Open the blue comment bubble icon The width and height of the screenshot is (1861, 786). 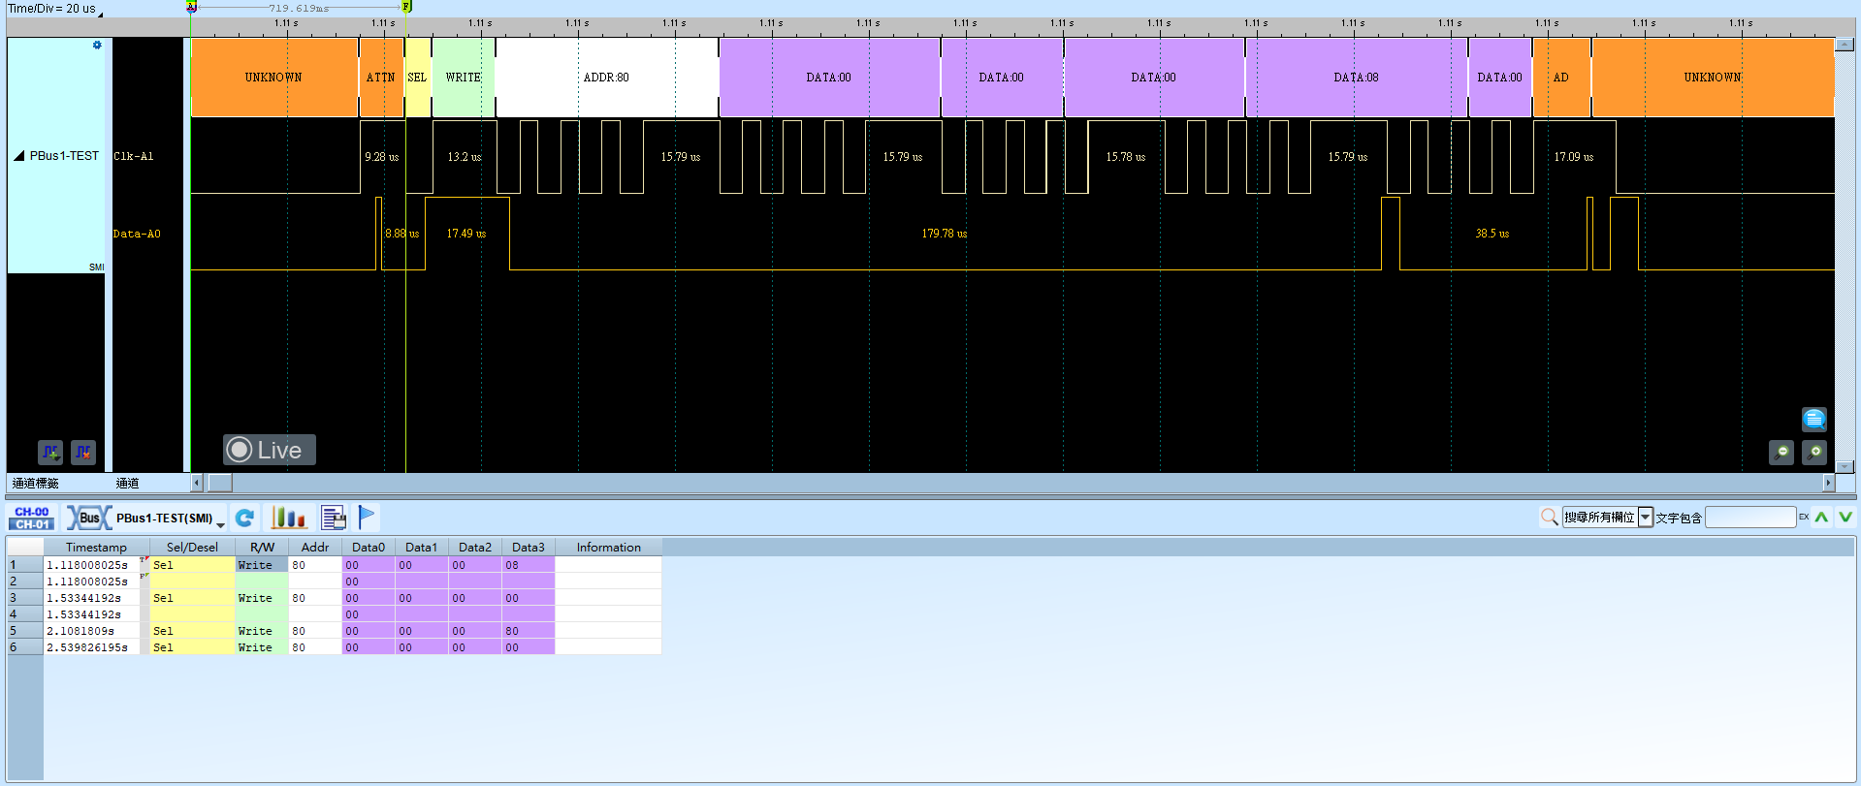(1814, 419)
